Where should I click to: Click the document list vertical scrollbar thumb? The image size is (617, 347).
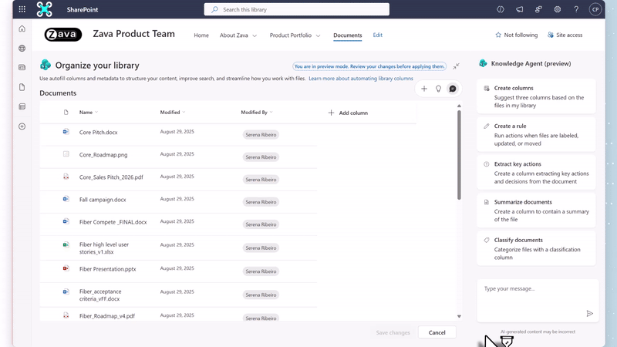[459, 155]
